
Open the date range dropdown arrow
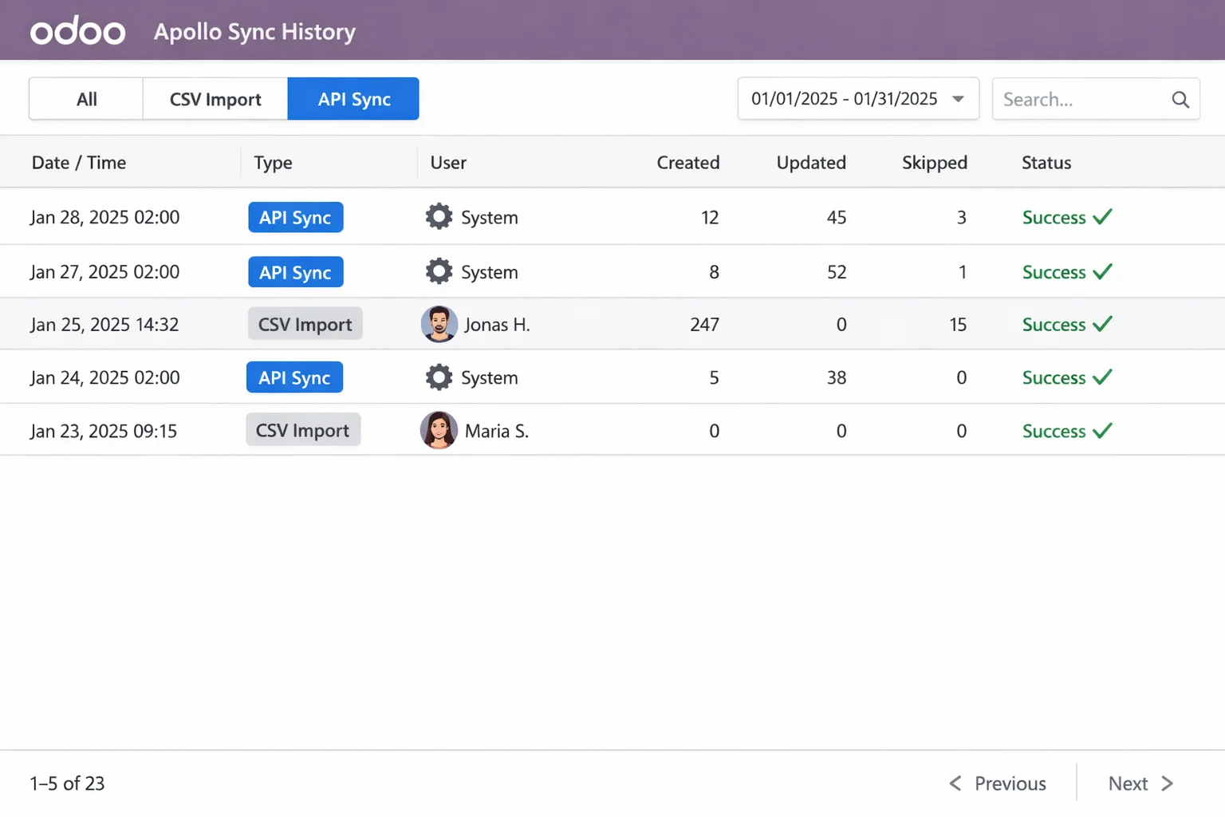tap(958, 99)
